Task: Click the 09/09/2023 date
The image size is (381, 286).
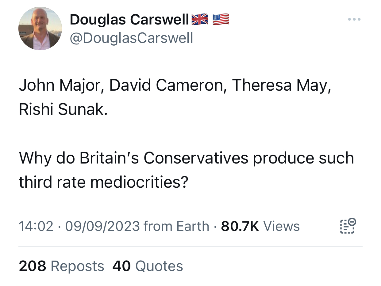Action: point(102,226)
